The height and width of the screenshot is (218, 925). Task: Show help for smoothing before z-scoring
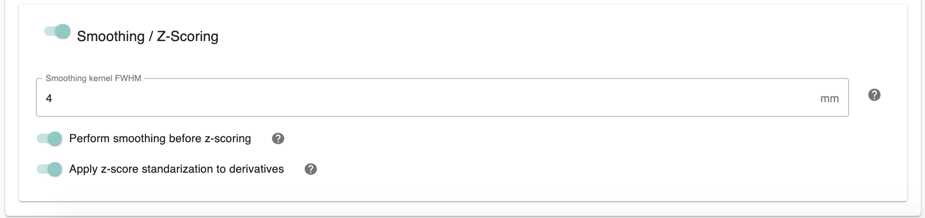pyautogui.click(x=278, y=138)
